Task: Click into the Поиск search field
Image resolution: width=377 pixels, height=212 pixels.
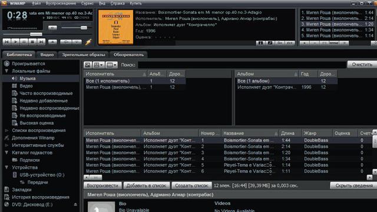Action: click(242, 65)
